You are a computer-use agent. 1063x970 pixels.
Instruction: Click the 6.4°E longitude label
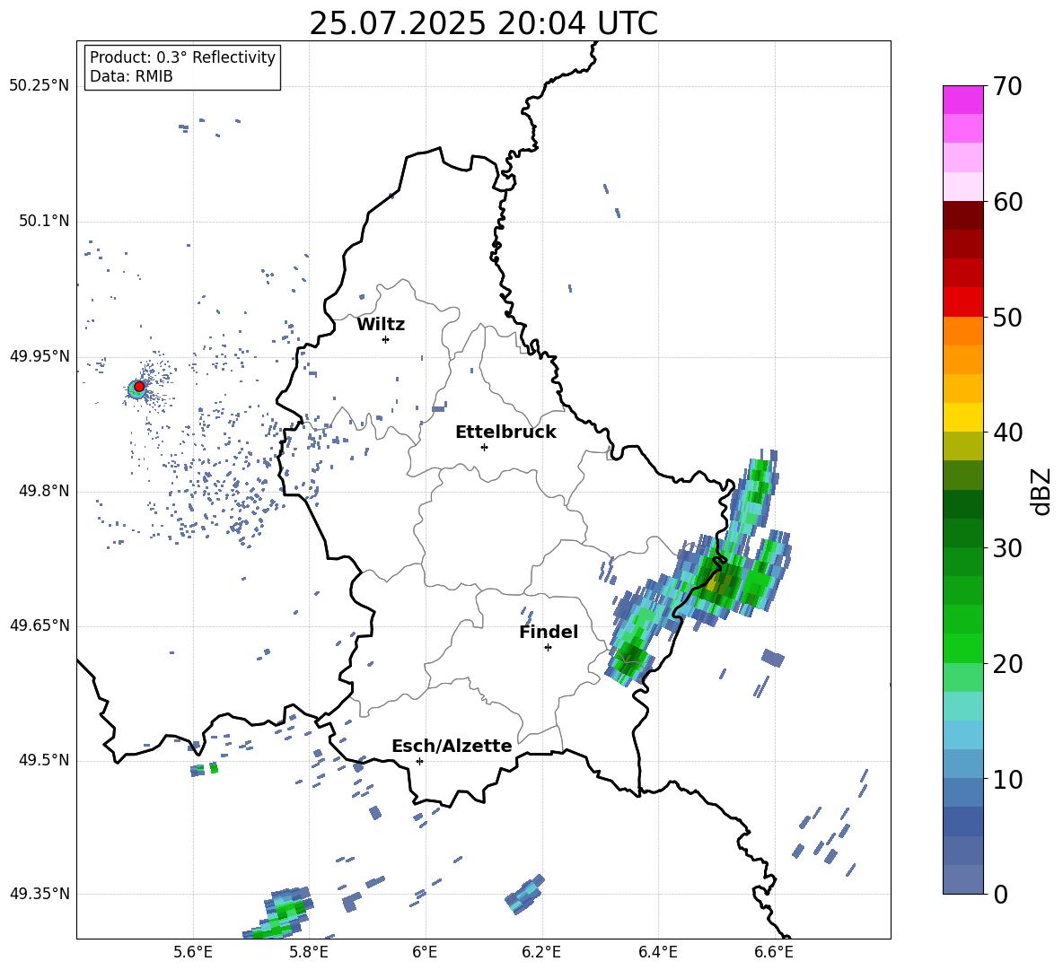pos(657,952)
